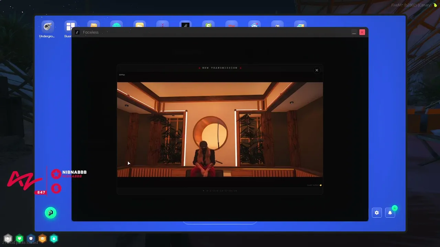Open settings with the gear button
The height and width of the screenshot is (247, 440).
(x=377, y=213)
